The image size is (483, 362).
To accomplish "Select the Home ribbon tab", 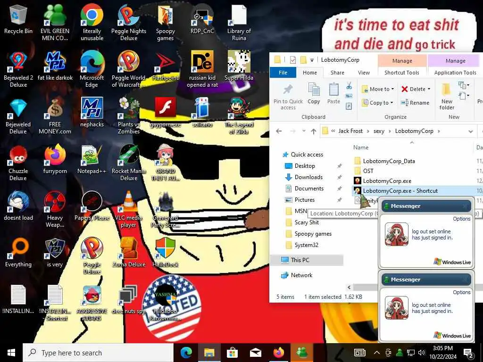I will (x=309, y=72).
